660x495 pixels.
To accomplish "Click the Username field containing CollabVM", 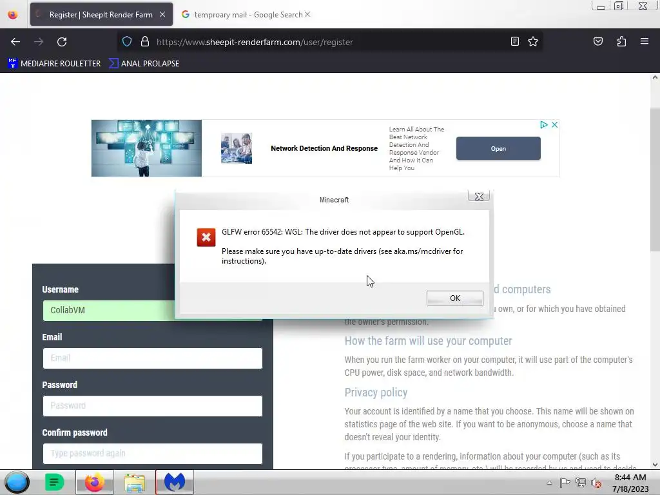I will (x=152, y=310).
